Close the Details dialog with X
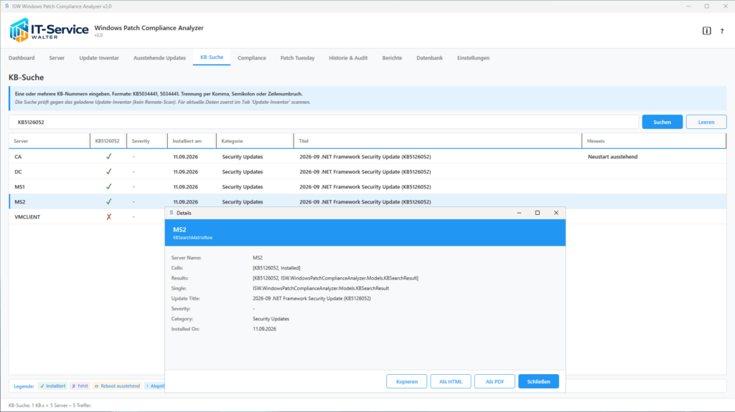The image size is (735, 412). 556,213
